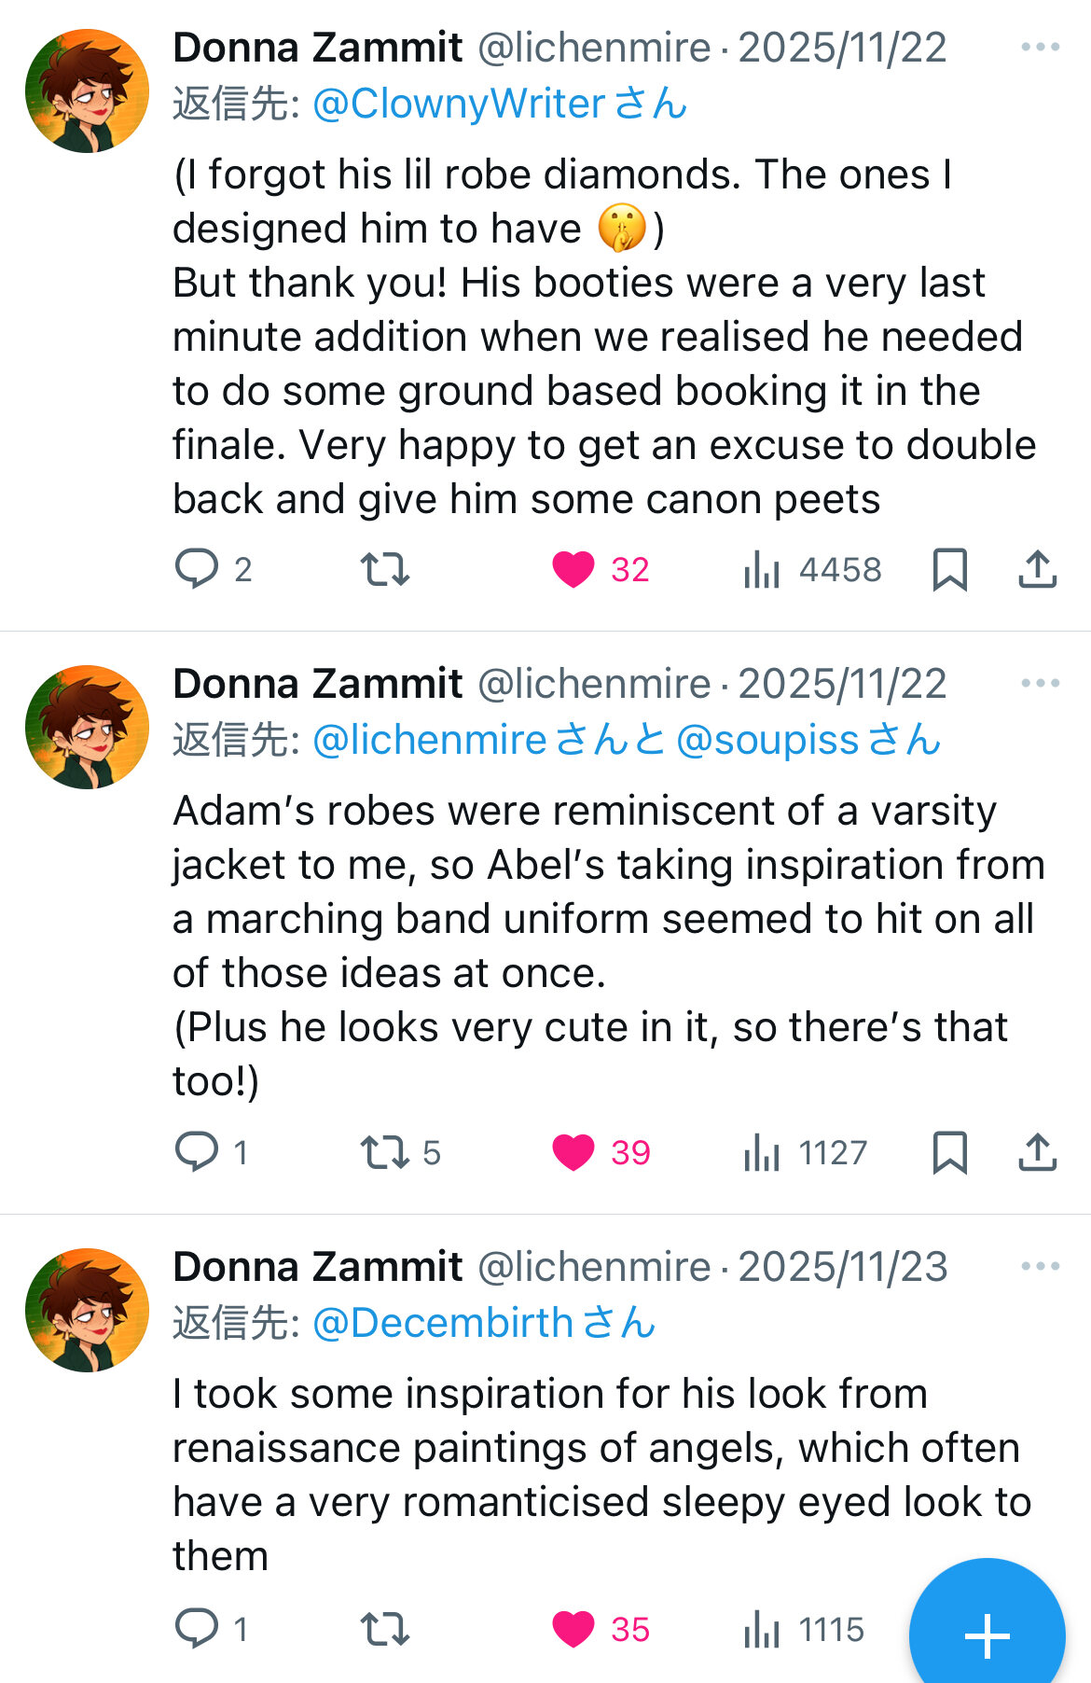Share the marching band uniform tweet
1091x1683 pixels.
point(1037,1152)
